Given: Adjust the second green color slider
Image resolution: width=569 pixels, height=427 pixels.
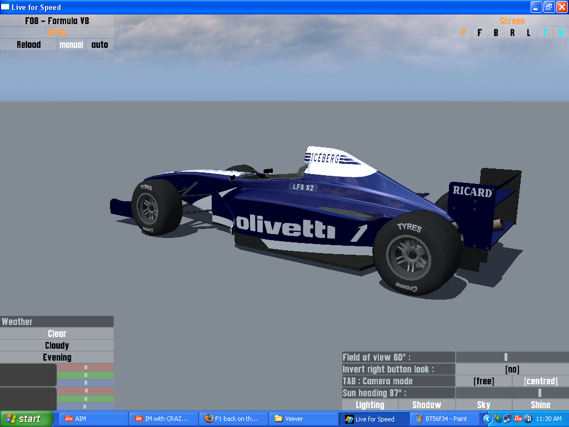Looking at the screenshot, I should coord(86,399).
